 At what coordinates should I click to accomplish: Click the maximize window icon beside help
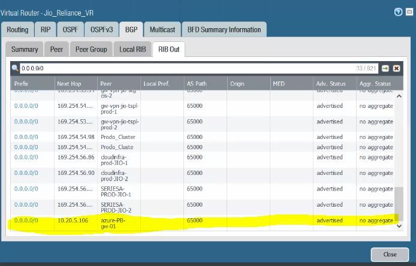tap(408, 12)
